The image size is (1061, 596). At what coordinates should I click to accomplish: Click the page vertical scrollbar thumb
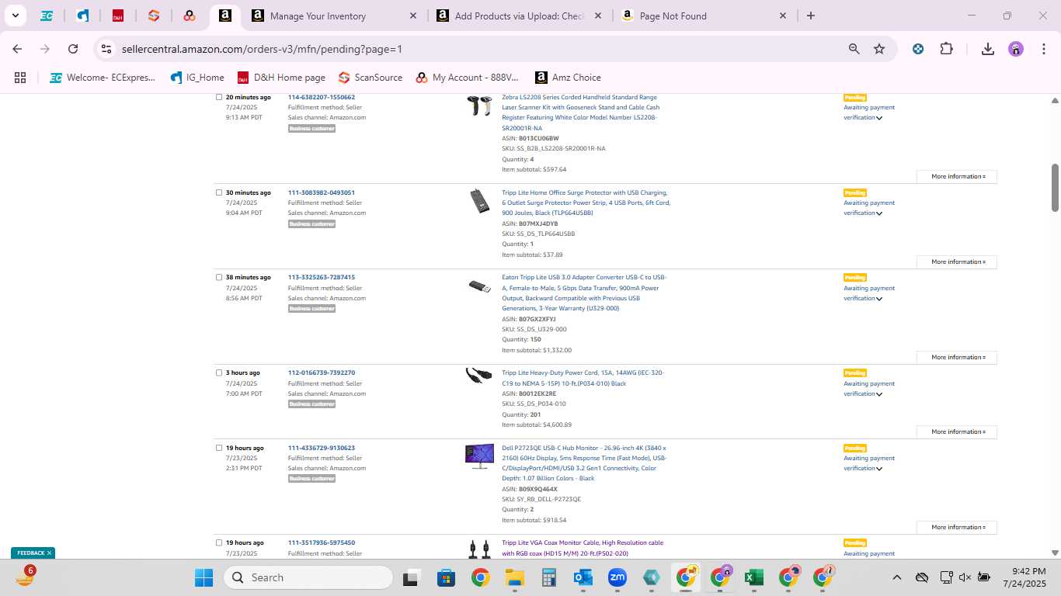(1055, 187)
